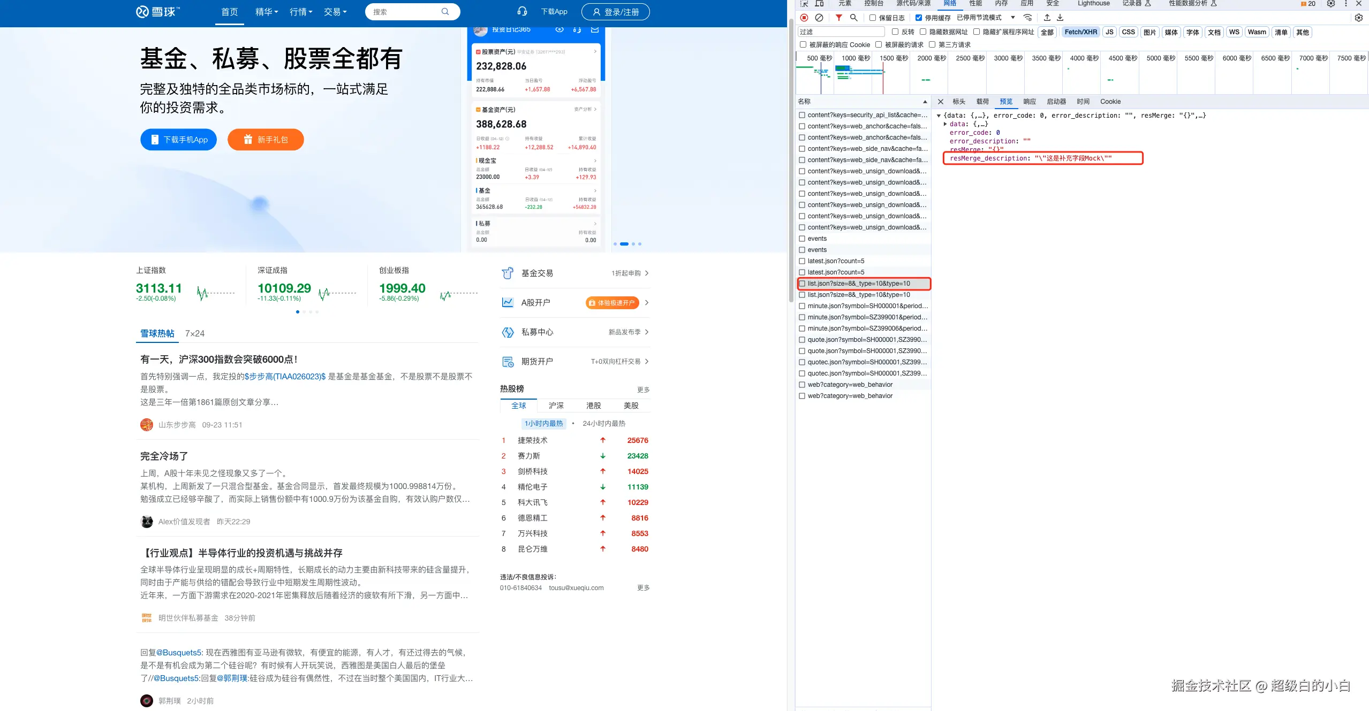Click the 2000 毫秒 timeline marker

click(932, 58)
